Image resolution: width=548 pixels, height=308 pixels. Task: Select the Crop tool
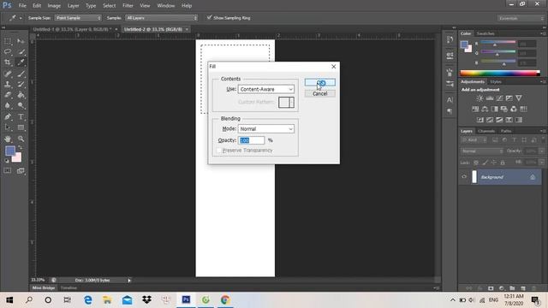(x=8, y=62)
